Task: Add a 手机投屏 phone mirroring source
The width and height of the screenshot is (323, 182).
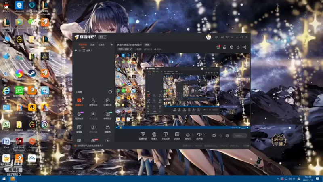Action: pos(166,136)
